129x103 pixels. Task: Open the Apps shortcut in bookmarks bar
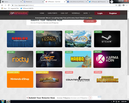4,8
